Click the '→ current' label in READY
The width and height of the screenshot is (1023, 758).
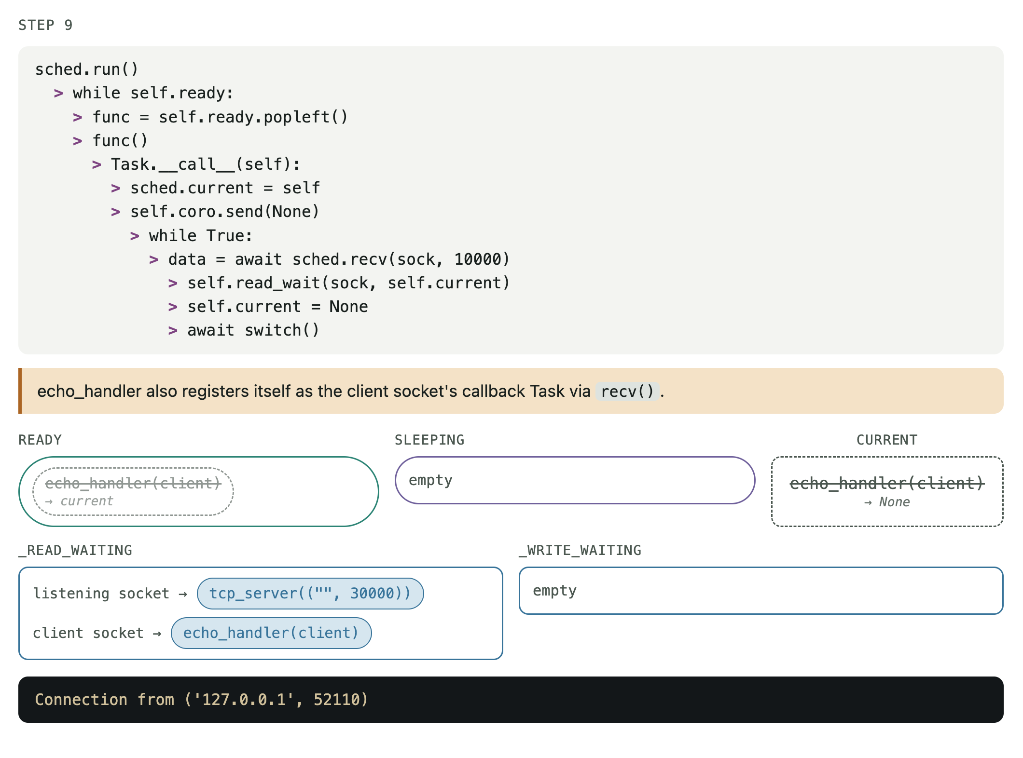[x=79, y=501]
